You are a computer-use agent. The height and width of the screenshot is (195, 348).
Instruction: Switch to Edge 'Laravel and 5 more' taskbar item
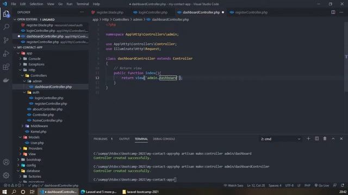click(98, 192)
